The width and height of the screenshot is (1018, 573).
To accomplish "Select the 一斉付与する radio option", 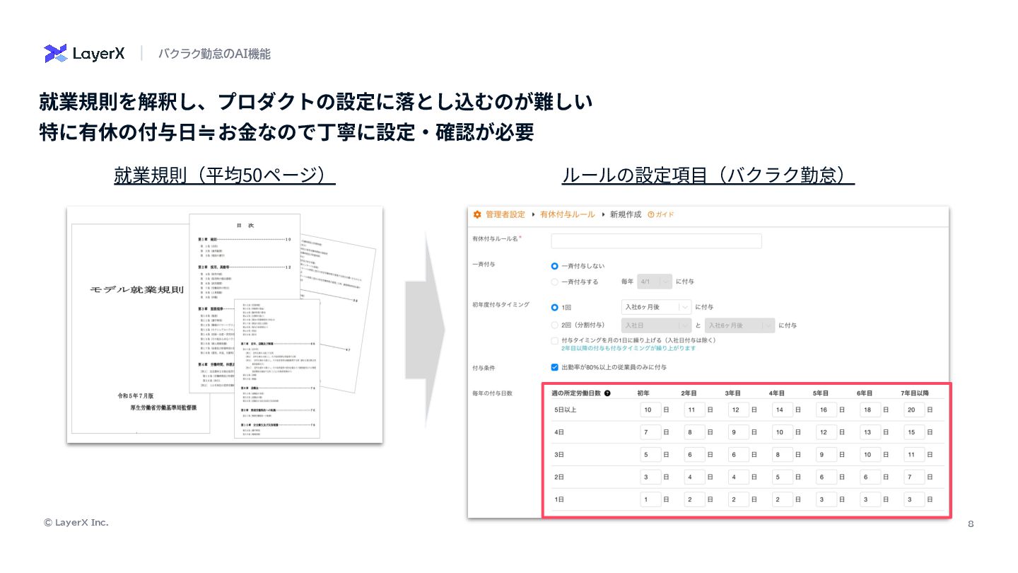I will pos(555,282).
